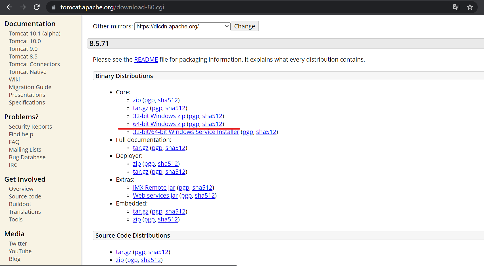Screen dimensions: 484x266
Task: Click sha512 link for Embedded zip
Action: pyautogui.click(x=168, y=219)
